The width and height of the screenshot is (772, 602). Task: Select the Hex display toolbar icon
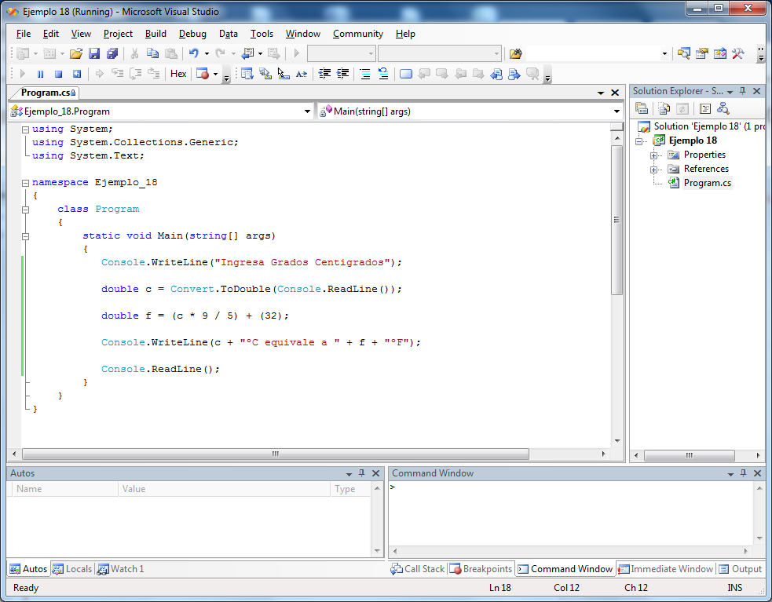pyautogui.click(x=177, y=73)
